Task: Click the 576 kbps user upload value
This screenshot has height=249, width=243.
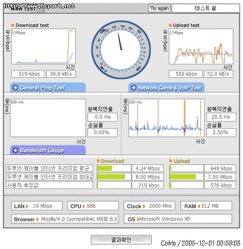Action: point(220,185)
